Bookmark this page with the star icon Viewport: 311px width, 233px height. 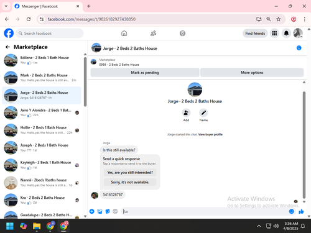tap(278, 19)
